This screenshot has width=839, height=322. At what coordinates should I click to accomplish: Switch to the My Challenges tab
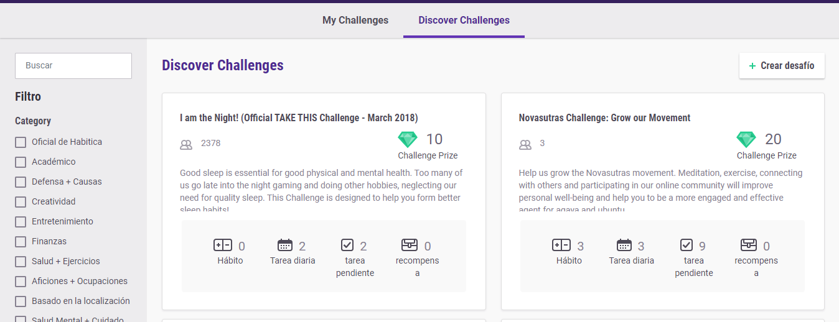pos(355,21)
